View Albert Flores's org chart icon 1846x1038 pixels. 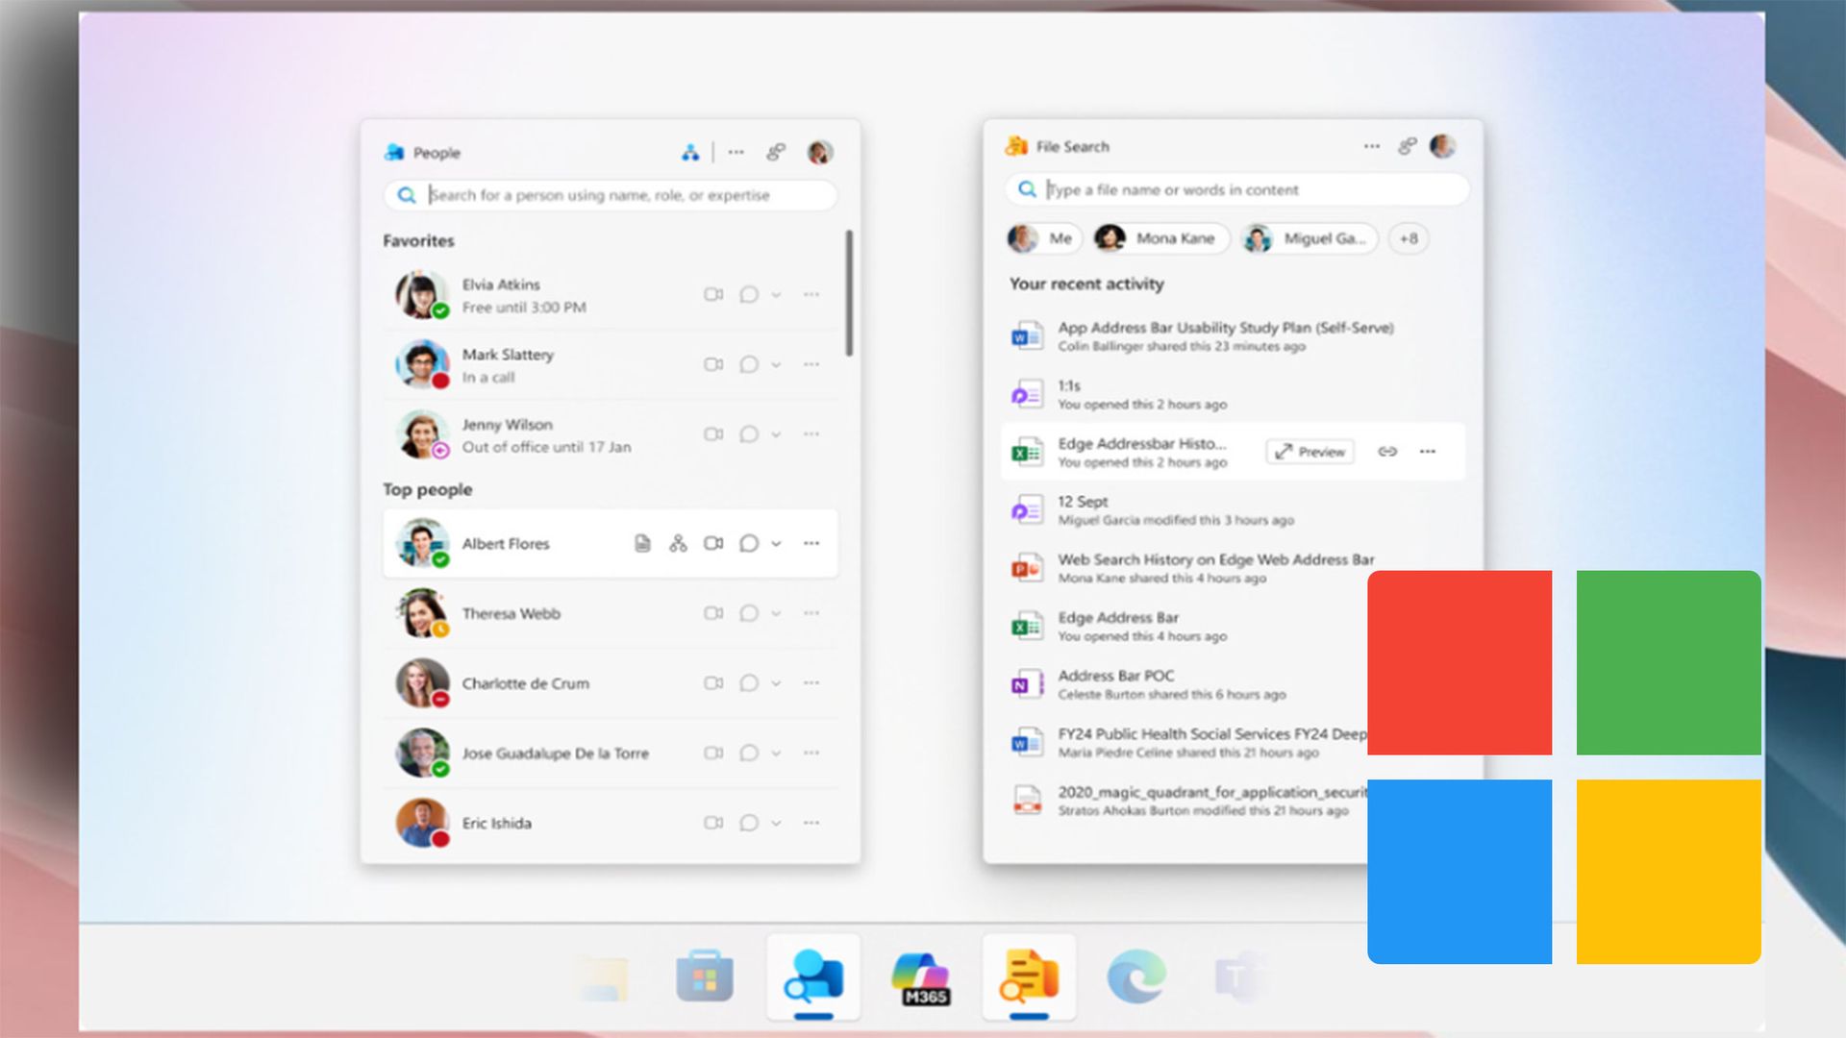[x=677, y=543]
